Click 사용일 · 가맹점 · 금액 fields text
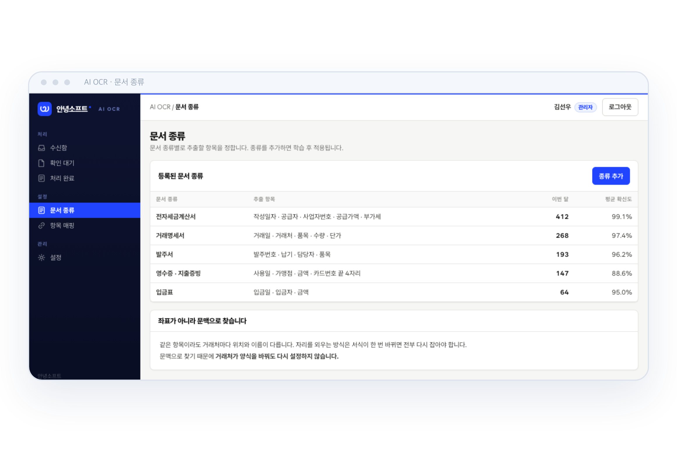 coord(307,273)
